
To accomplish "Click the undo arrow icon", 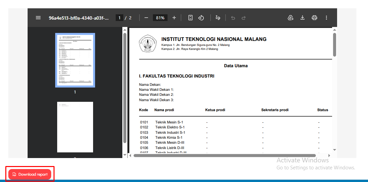I will (233, 18).
